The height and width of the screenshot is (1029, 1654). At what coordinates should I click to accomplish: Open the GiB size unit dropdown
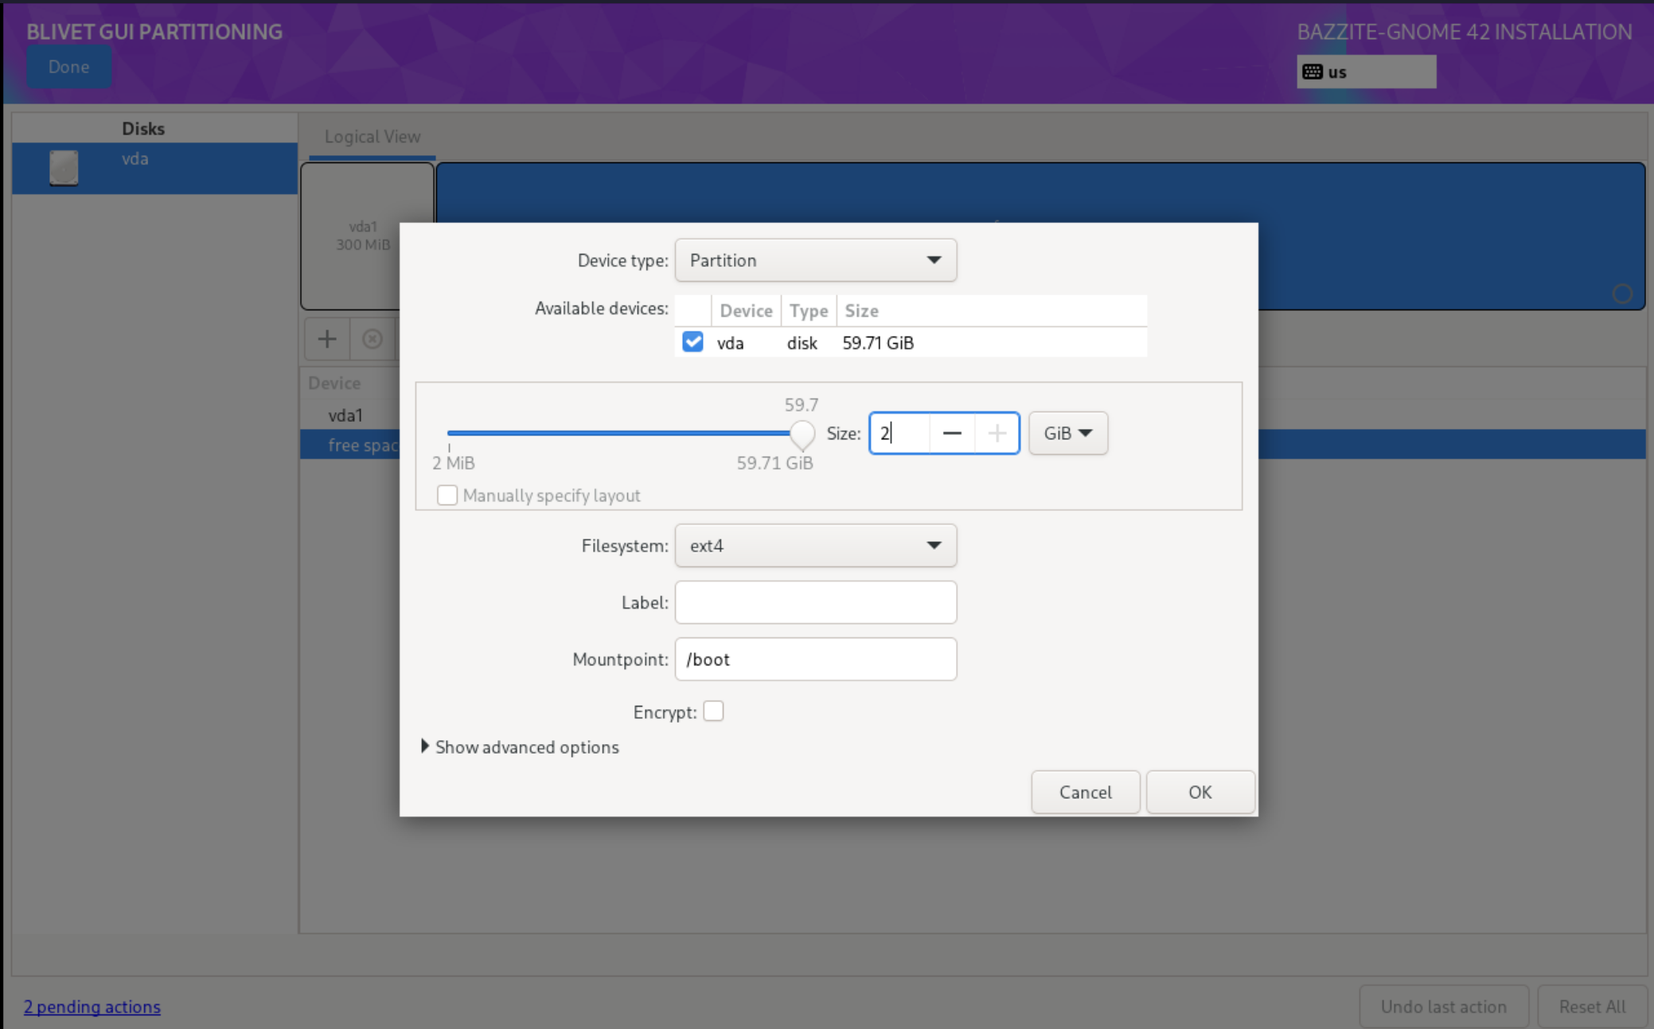coord(1067,433)
